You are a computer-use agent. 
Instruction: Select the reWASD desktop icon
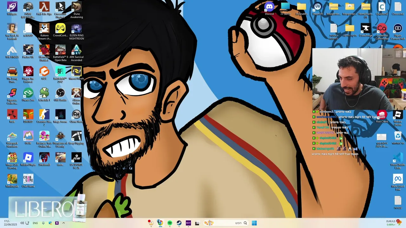(x=28, y=30)
